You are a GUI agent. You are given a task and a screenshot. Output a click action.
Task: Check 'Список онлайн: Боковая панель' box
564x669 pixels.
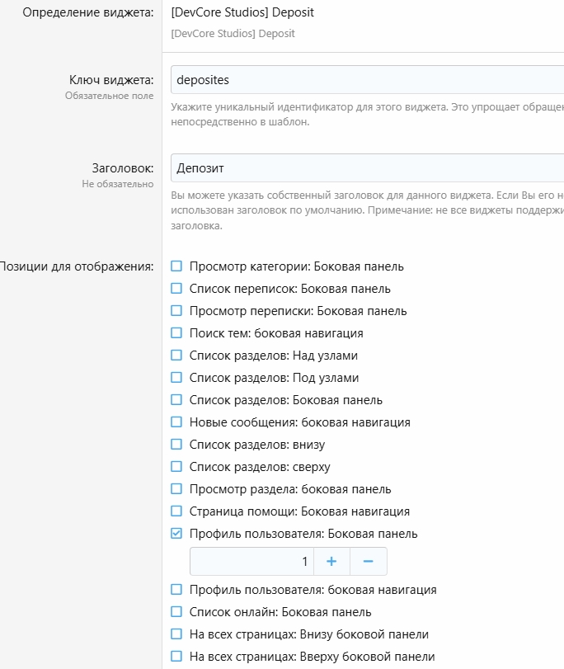tap(176, 612)
